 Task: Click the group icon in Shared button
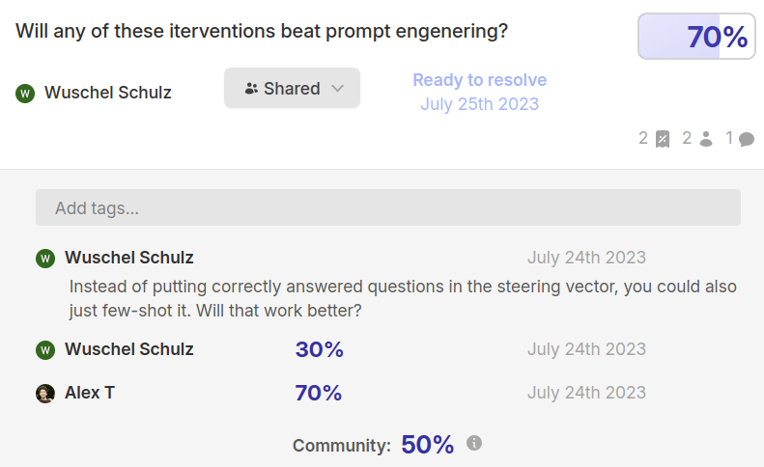(251, 89)
